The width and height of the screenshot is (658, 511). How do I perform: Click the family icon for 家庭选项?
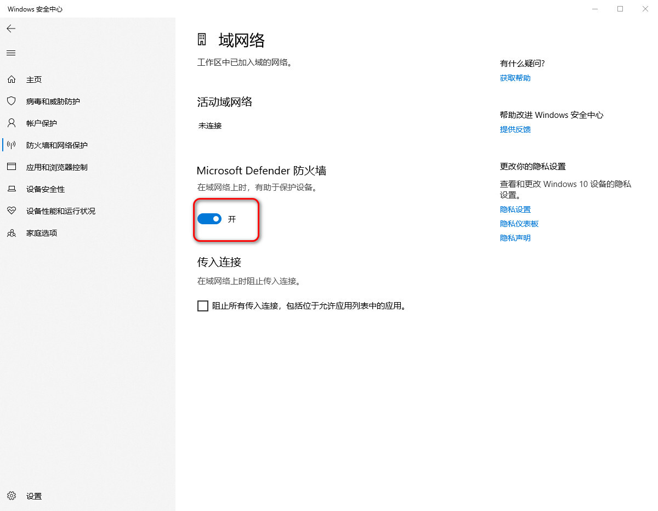point(11,233)
